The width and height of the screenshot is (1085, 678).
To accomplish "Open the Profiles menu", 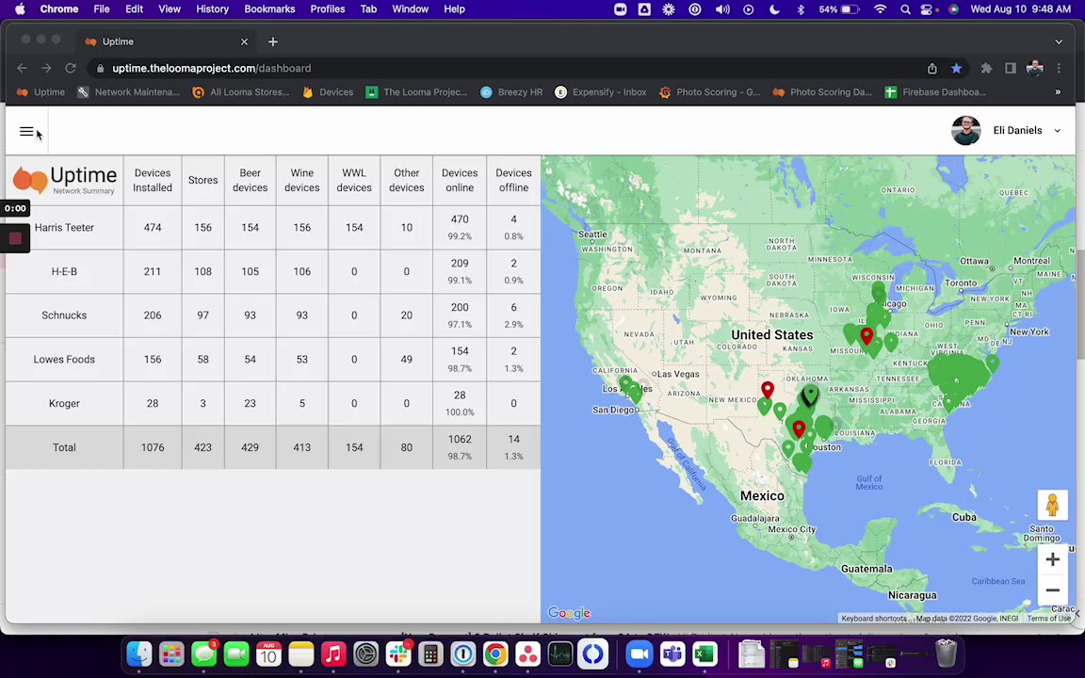I will click(328, 9).
